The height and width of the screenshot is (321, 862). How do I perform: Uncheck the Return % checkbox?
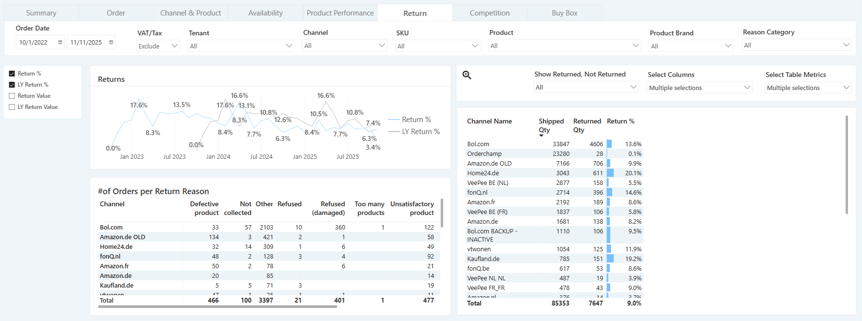(x=12, y=74)
